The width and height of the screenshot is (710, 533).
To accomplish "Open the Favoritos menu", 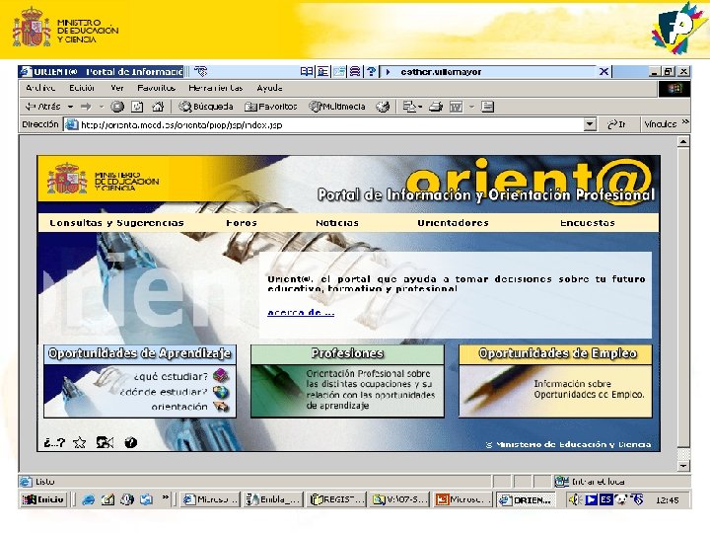I will pos(156,88).
